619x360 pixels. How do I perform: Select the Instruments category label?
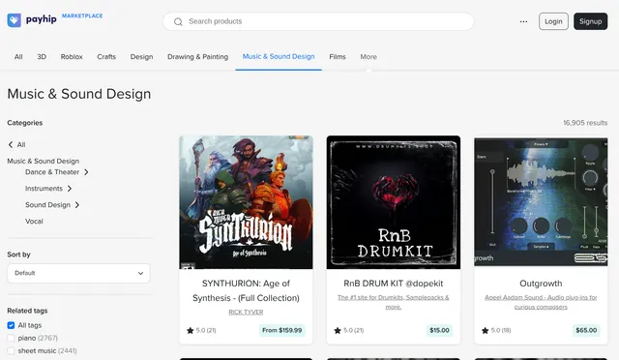pyautogui.click(x=44, y=189)
